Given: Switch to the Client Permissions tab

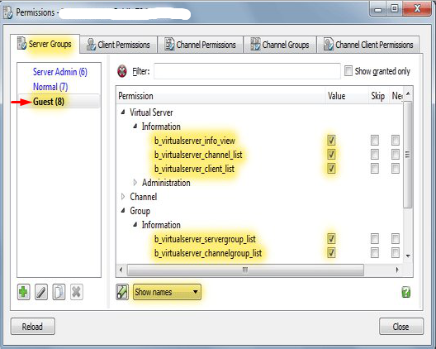Looking at the screenshot, I should (x=118, y=45).
